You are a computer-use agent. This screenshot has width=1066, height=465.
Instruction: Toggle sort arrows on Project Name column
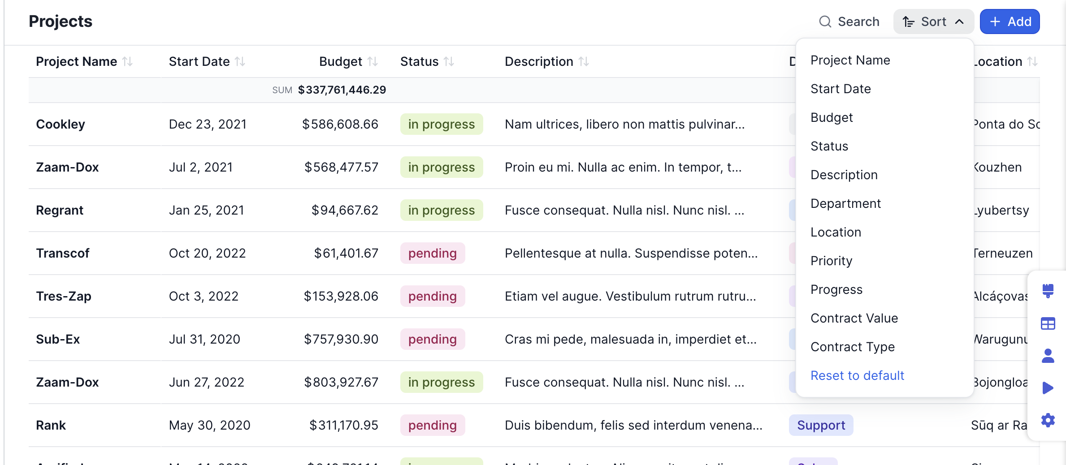[128, 61]
